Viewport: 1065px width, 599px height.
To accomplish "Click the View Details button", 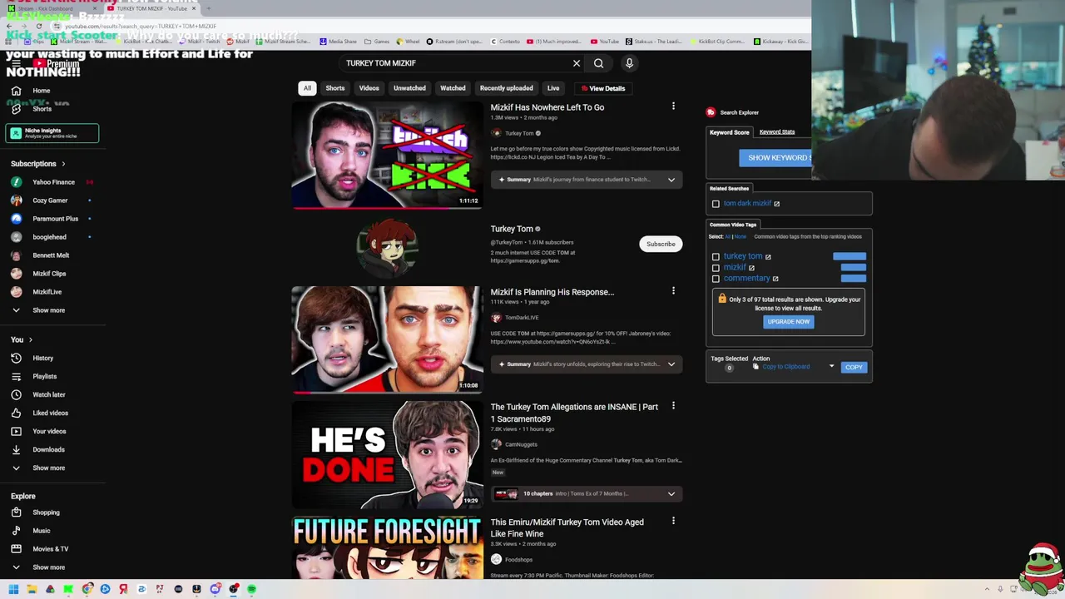I will pyautogui.click(x=603, y=88).
